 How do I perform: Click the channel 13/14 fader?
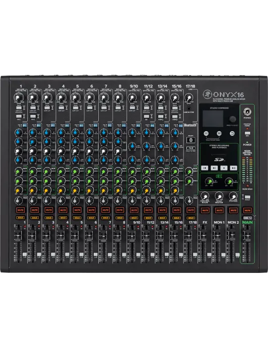160,236
